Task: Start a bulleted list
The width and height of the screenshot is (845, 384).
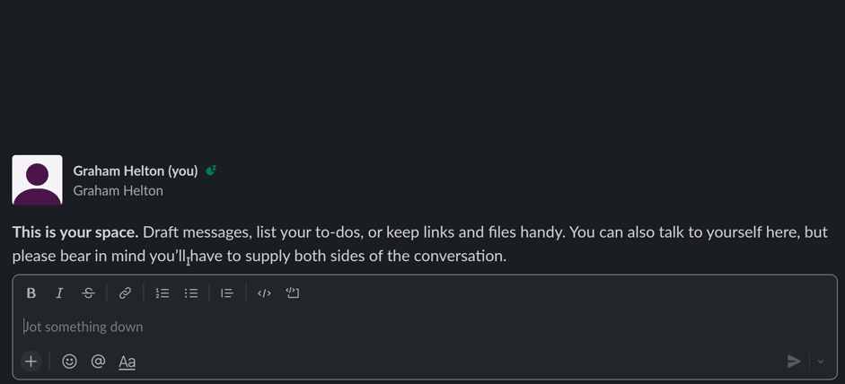Action: click(191, 292)
